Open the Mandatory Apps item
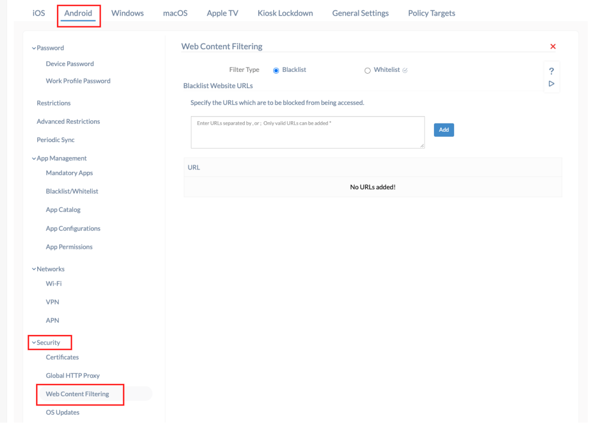594x423 pixels. pyautogui.click(x=69, y=173)
